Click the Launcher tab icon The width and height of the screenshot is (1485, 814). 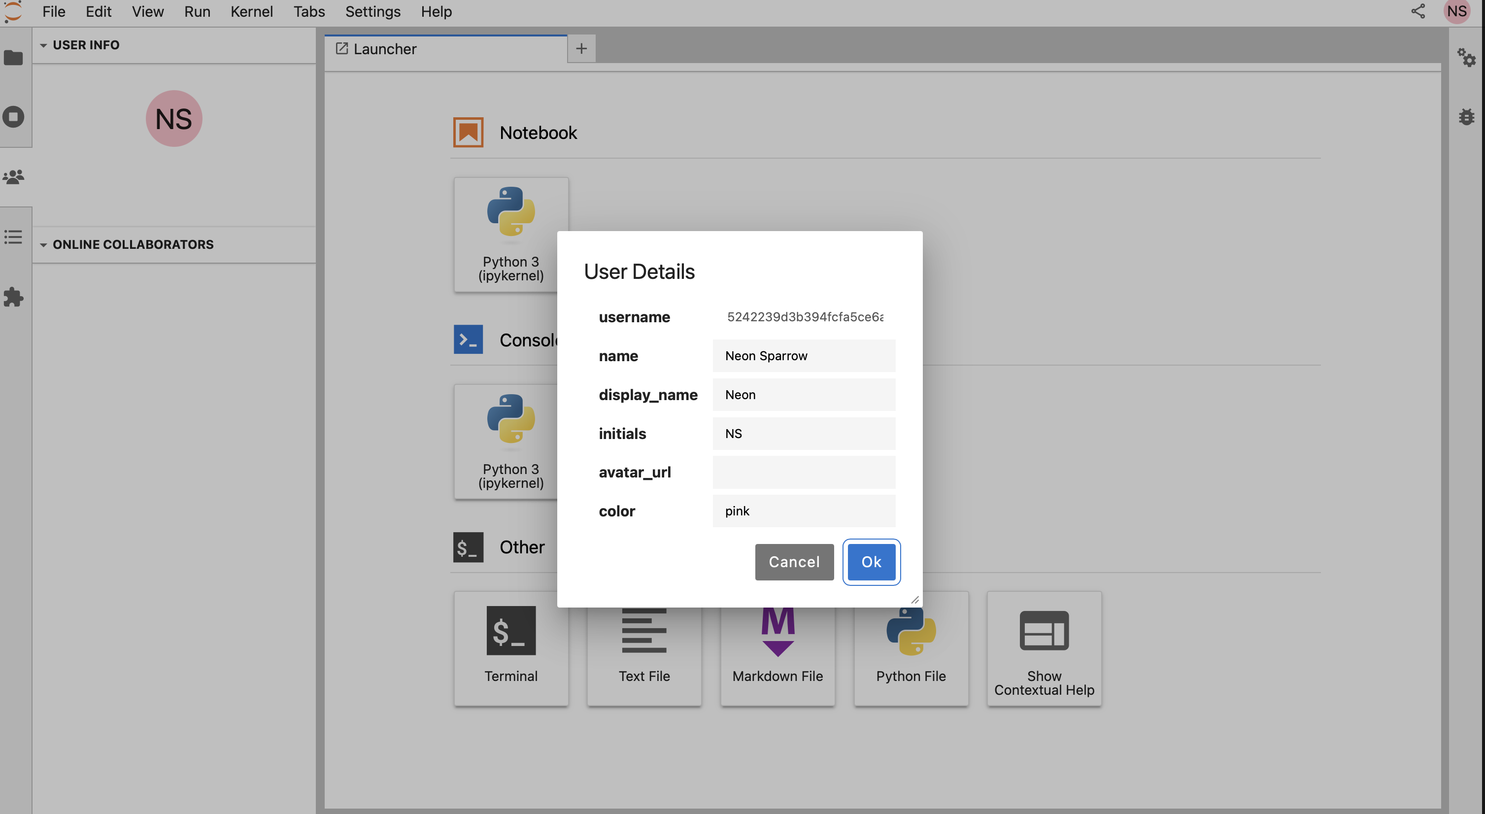coord(341,48)
